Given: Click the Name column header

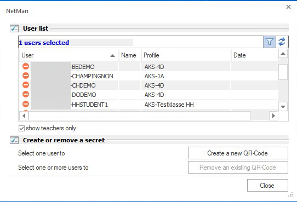Looking at the screenshot, I should pos(130,55).
